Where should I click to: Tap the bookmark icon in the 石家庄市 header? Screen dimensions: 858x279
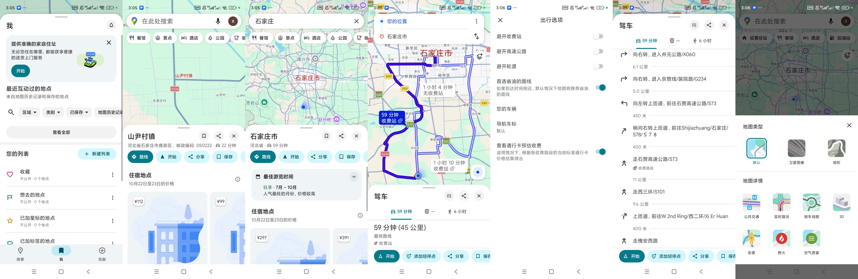click(326, 136)
